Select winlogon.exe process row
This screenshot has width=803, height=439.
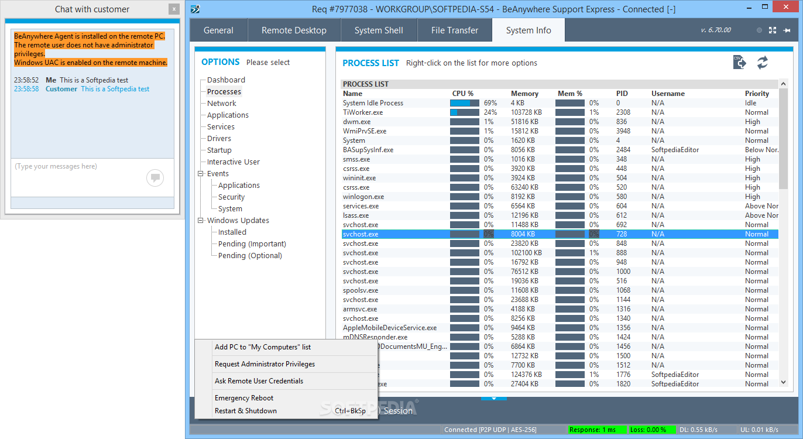point(560,197)
